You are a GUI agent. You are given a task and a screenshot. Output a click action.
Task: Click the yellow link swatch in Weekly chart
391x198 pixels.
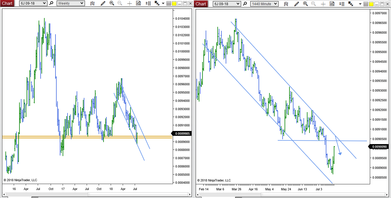pyautogui.click(x=174, y=4)
